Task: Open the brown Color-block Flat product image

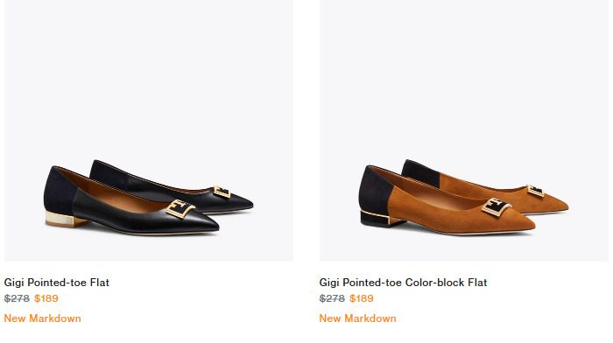Action: [x=463, y=130]
